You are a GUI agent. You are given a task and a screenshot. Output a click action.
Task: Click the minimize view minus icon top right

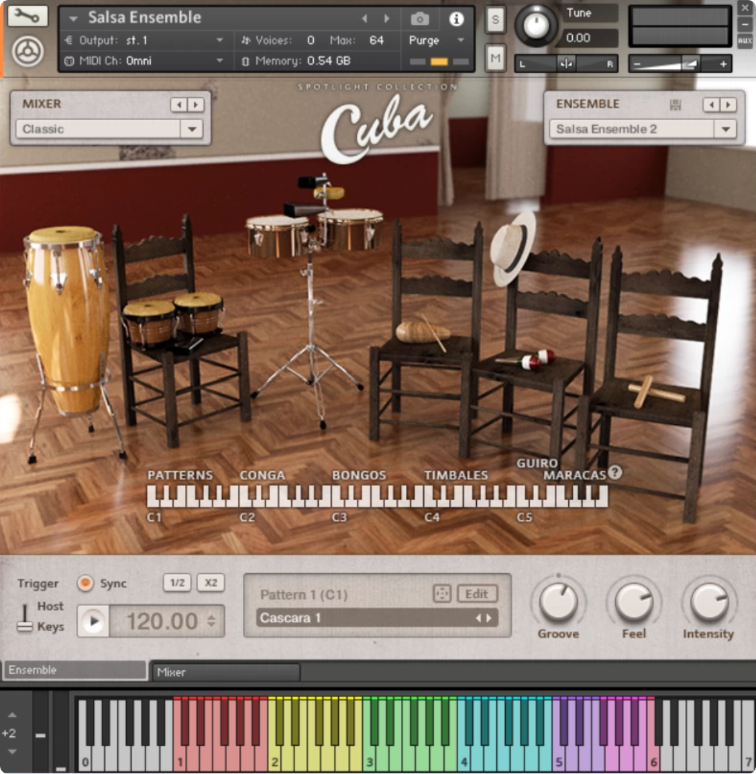click(745, 24)
